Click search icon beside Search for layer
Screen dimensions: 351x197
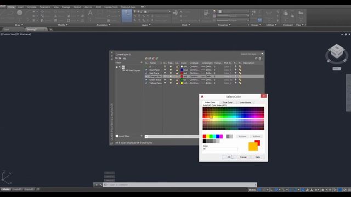click(262, 54)
